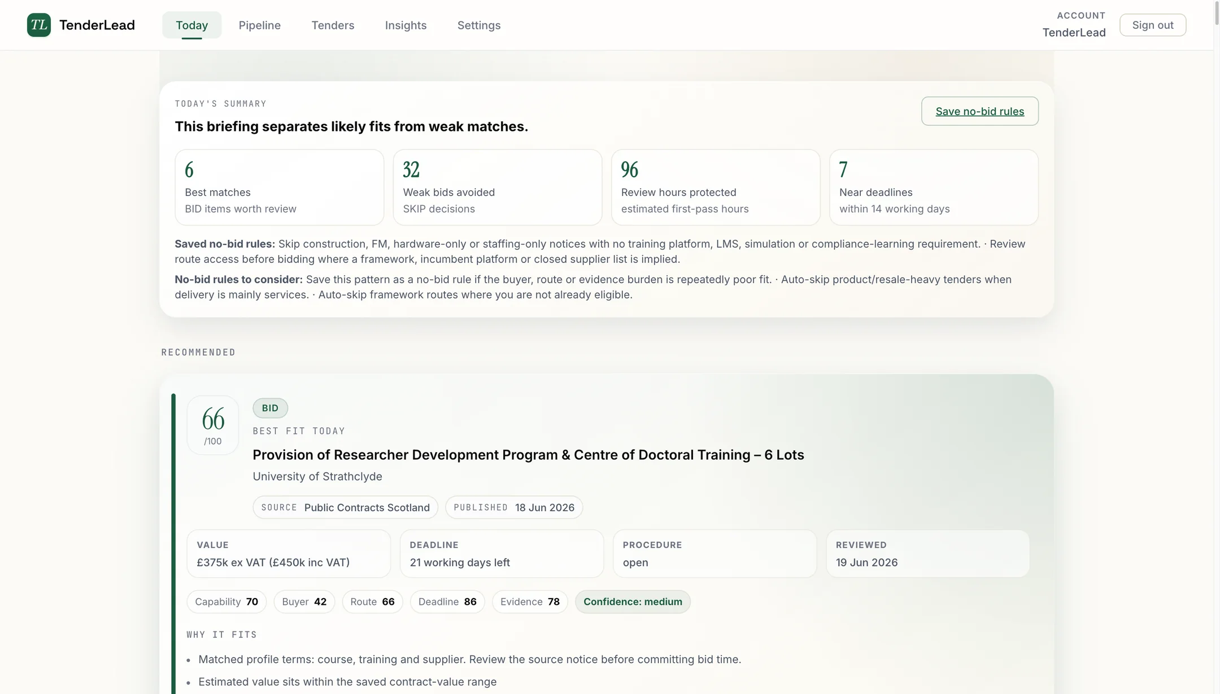This screenshot has height=694, width=1220.
Task: Click the Matched profile terms bullet
Action: pyautogui.click(x=469, y=659)
